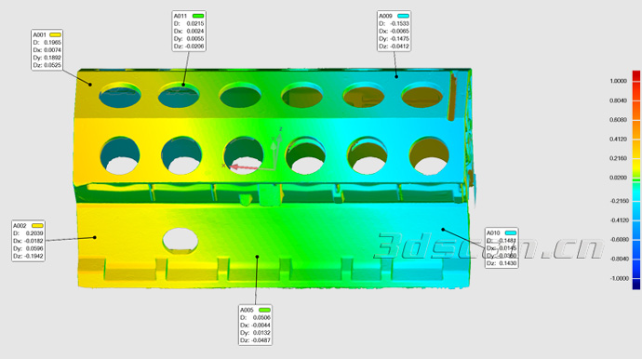This screenshot has height=359, width=642.
Task: Click the A002 black measurement dot
Action: coord(95,237)
